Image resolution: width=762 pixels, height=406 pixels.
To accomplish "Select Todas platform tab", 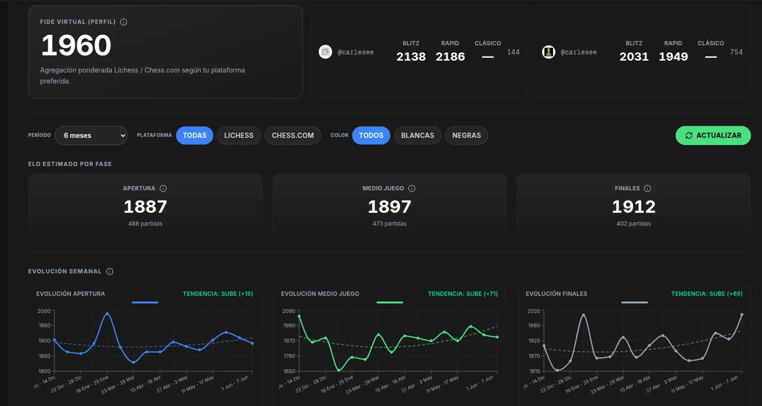I will click(195, 135).
